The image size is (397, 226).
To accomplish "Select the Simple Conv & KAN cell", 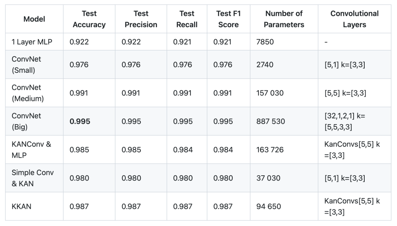I will tap(32, 178).
